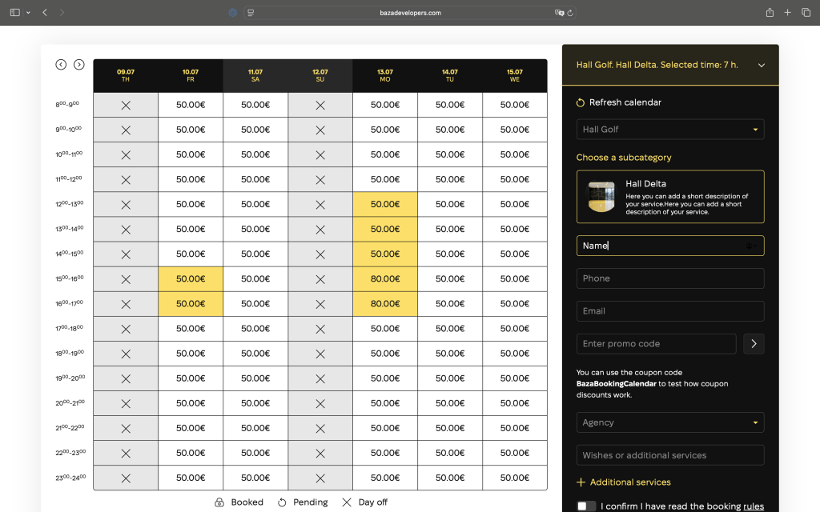
Task: Open Safari sidebar toggle icon
Action: (15, 13)
